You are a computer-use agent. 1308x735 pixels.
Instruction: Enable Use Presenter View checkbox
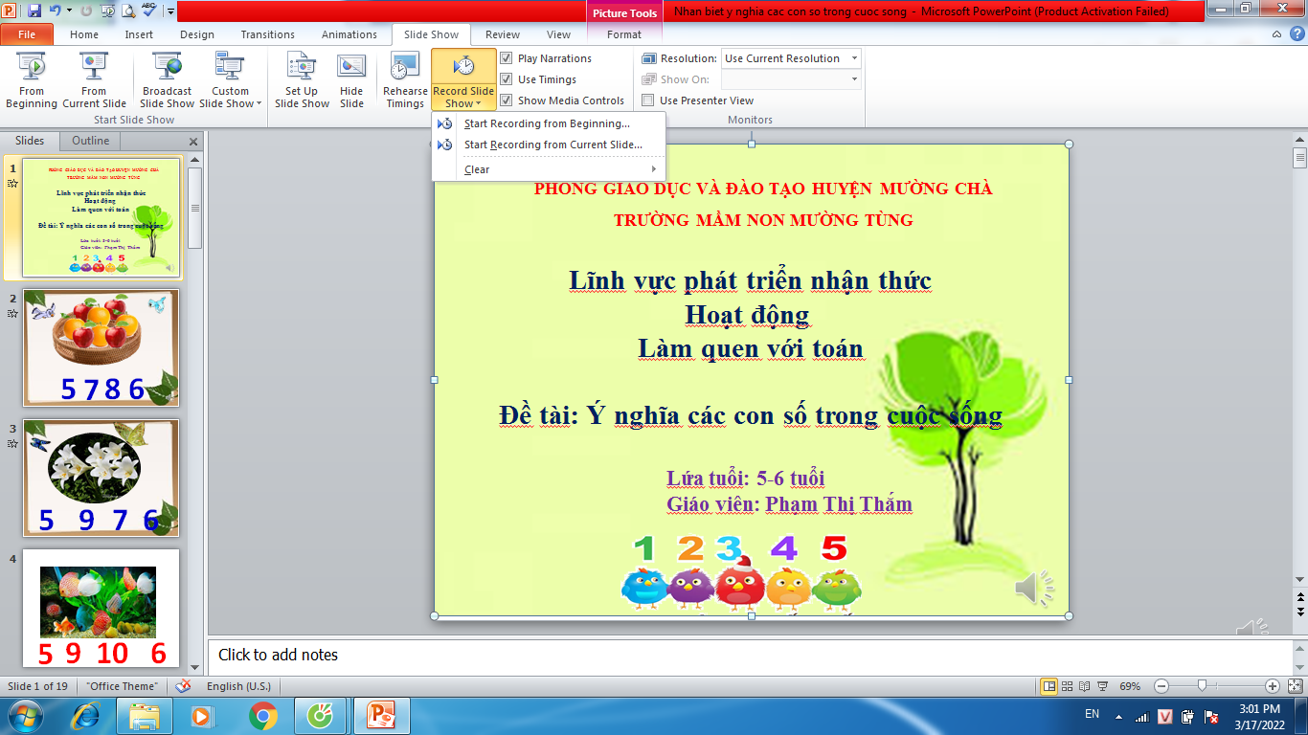pos(648,100)
